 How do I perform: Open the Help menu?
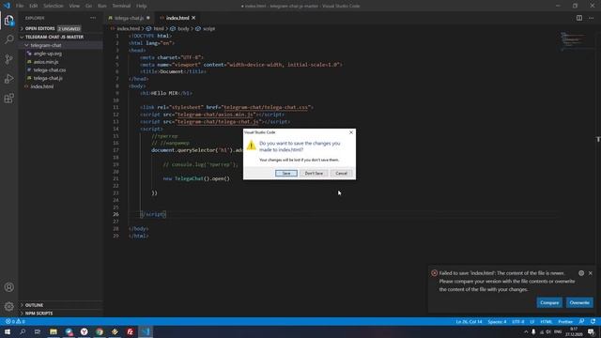[142, 6]
